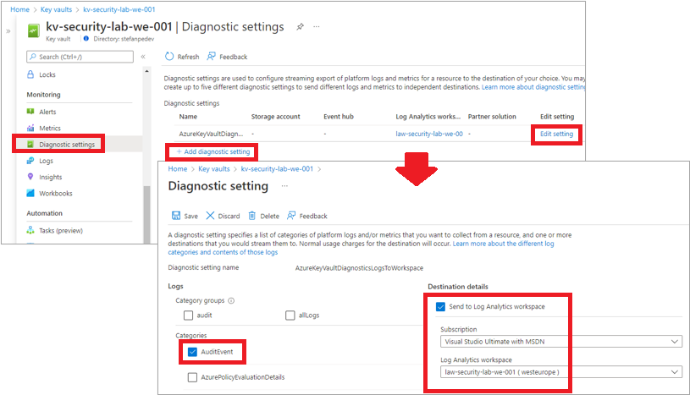Viewport: 690px width, 395px height.
Task: Click the Key vault resource icon
Action: click(34, 30)
